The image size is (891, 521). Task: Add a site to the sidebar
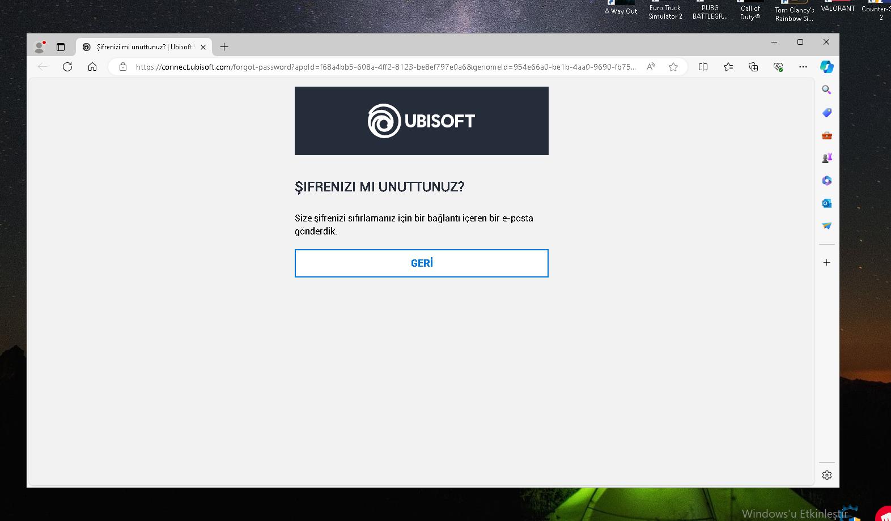[827, 263]
